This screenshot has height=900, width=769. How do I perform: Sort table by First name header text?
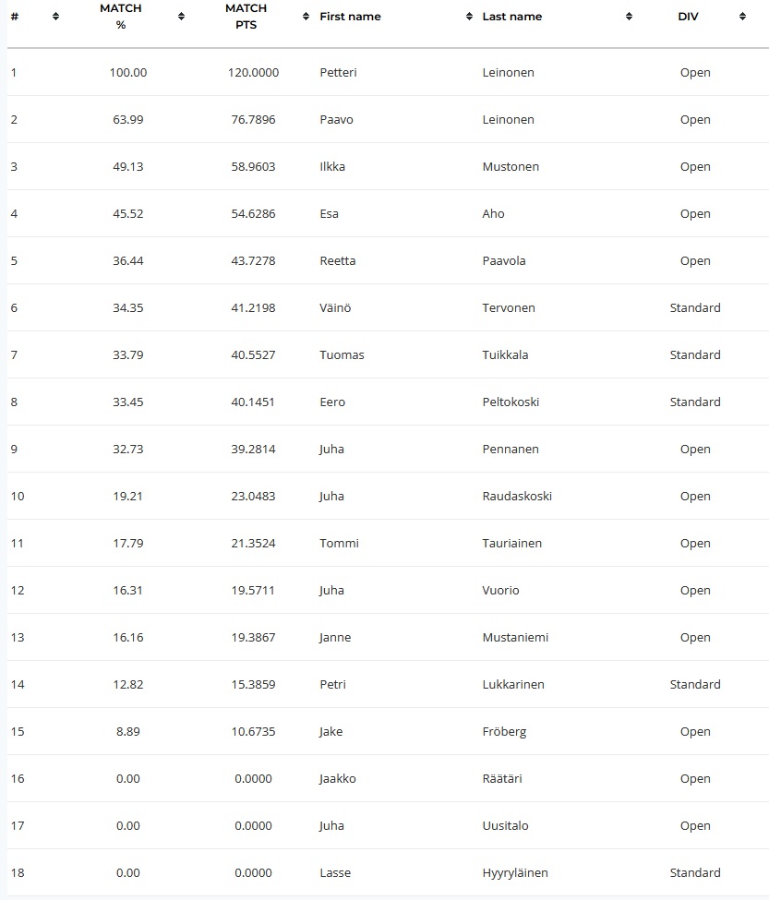(350, 17)
